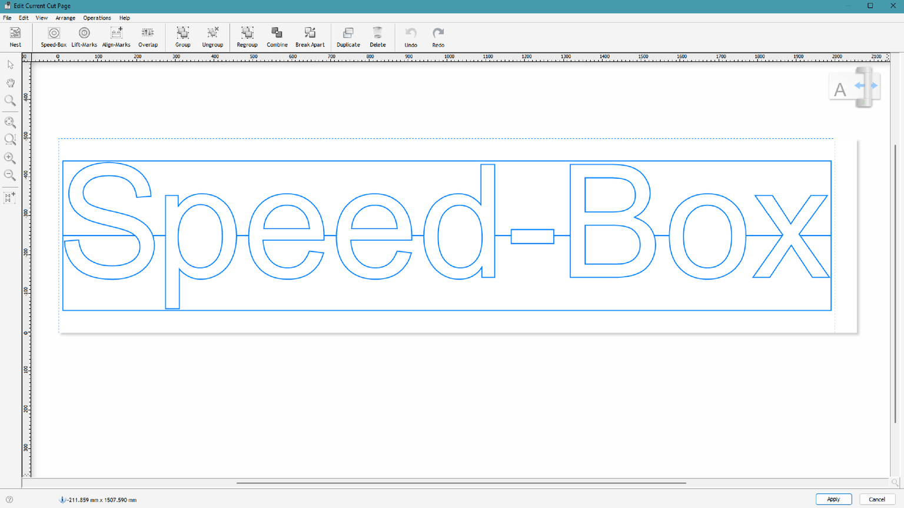Choose the hand pan tool
904x508 pixels.
10,83
